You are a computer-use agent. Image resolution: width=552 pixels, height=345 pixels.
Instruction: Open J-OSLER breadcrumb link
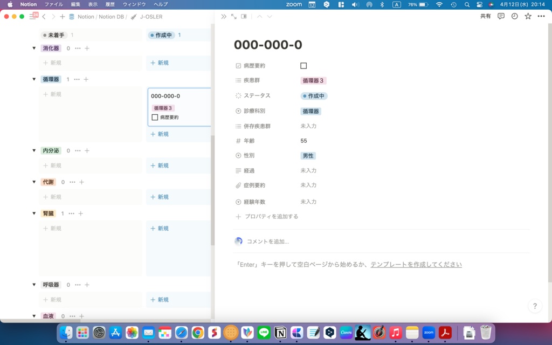[x=147, y=17]
